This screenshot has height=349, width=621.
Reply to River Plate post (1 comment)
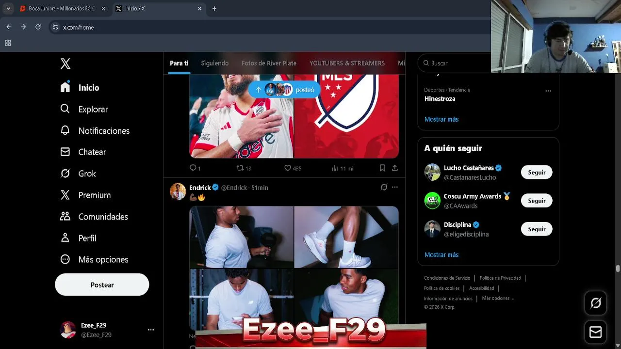point(195,168)
